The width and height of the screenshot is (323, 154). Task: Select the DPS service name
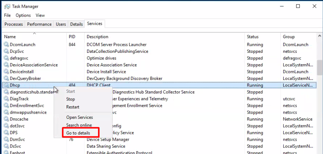14,133
